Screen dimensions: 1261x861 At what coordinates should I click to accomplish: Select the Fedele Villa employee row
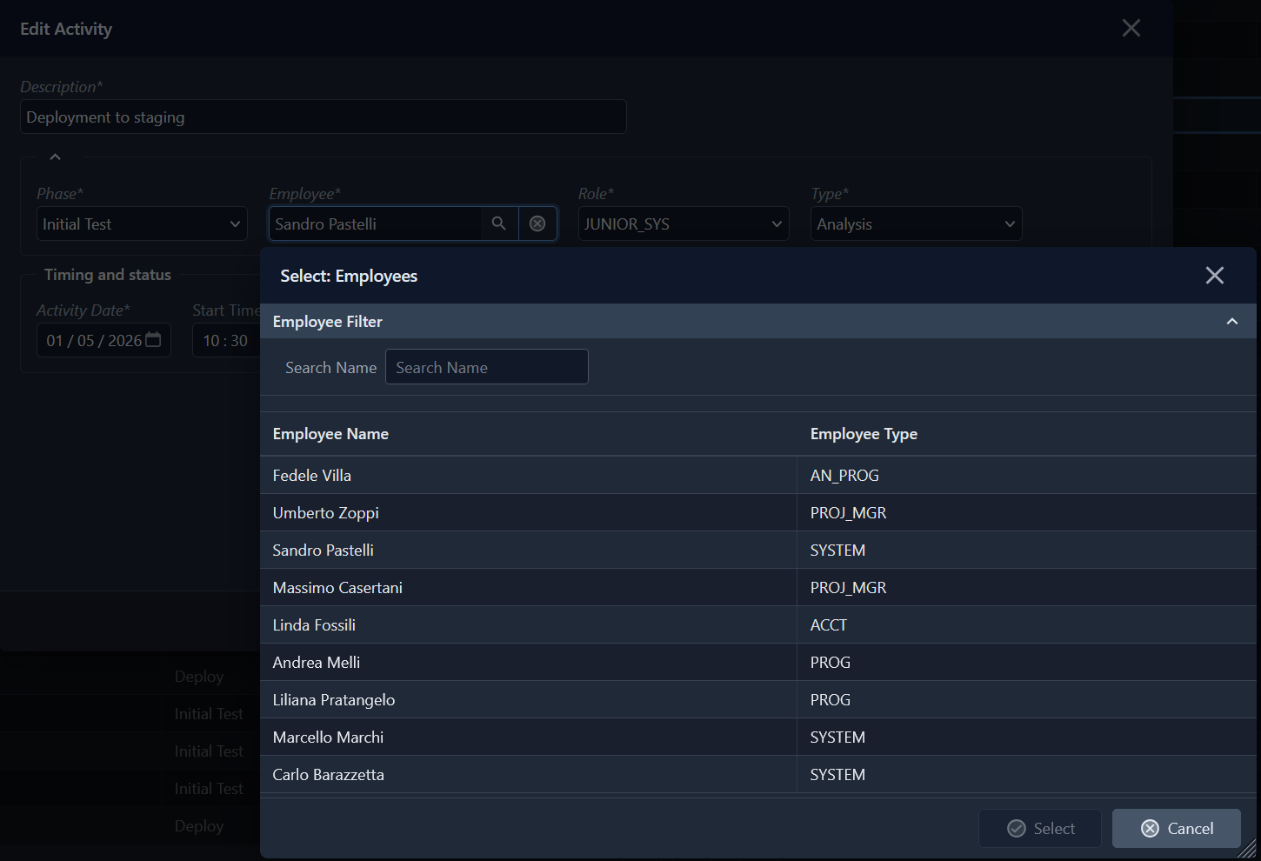point(312,476)
